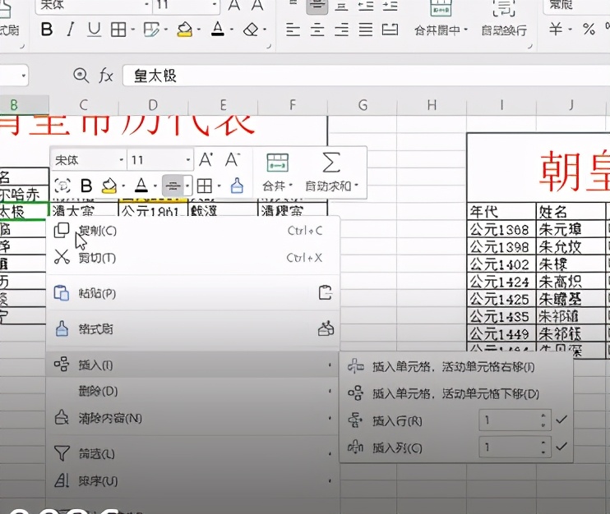Image resolution: width=610 pixels, height=514 pixels.
Task: Click mini toolbar format painter brush
Action: (237, 186)
